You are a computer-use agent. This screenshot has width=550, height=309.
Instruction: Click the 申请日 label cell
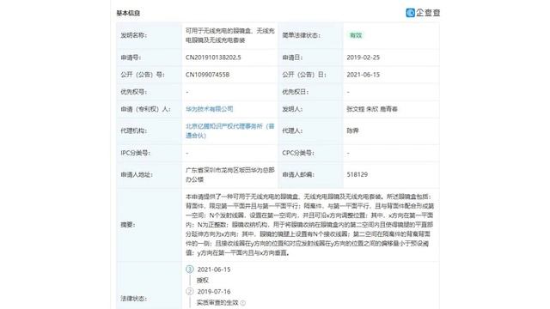pos(310,58)
